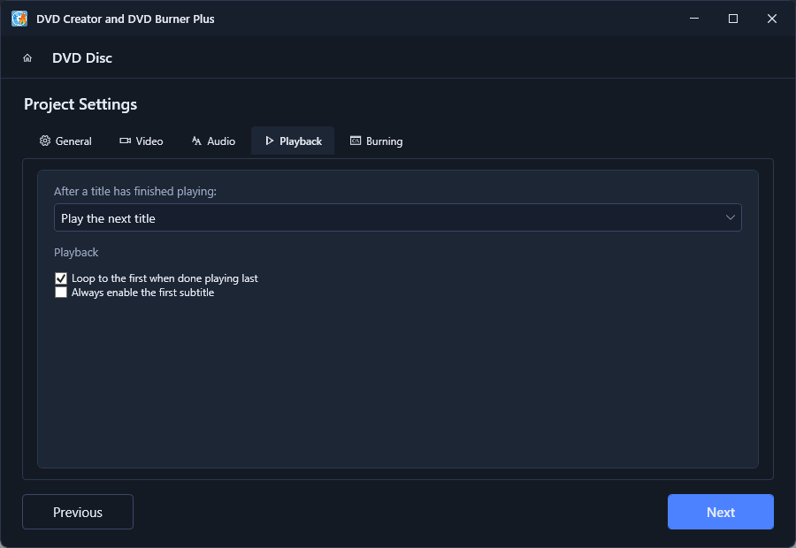Open the Burning tab
This screenshot has width=796, height=548.
coord(376,141)
